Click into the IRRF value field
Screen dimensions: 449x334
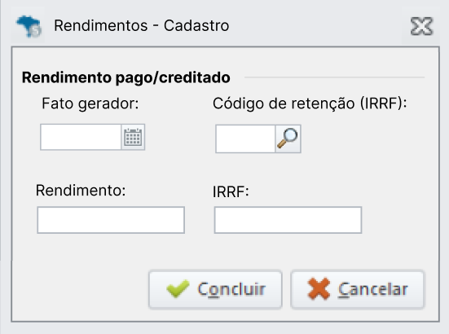pyautogui.click(x=288, y=220)
